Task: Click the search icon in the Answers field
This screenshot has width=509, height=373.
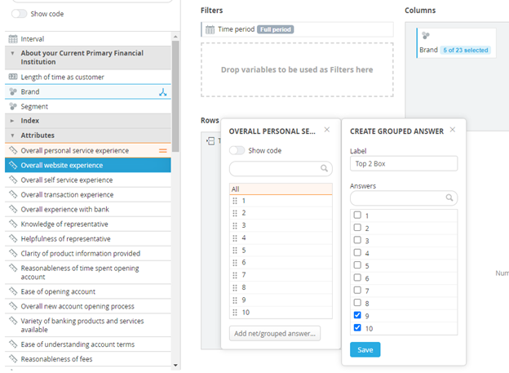Action: [x=449, y=198]
